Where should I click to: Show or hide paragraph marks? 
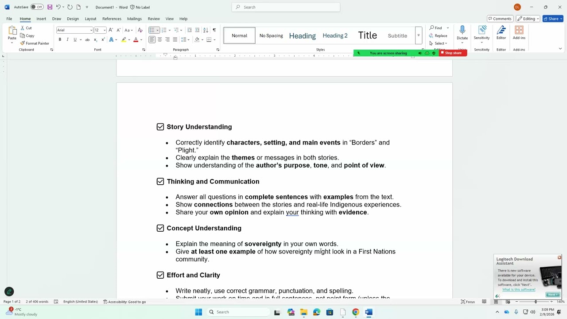coord(214,30)
